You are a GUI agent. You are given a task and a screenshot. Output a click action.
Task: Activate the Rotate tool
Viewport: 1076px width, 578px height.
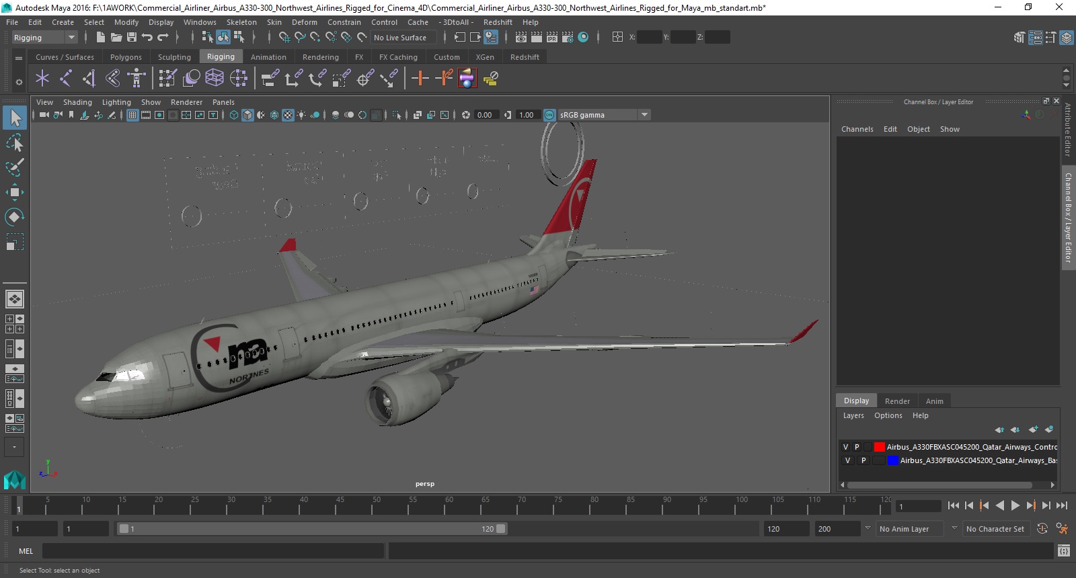pyautogui.click(x=15, y=217)
